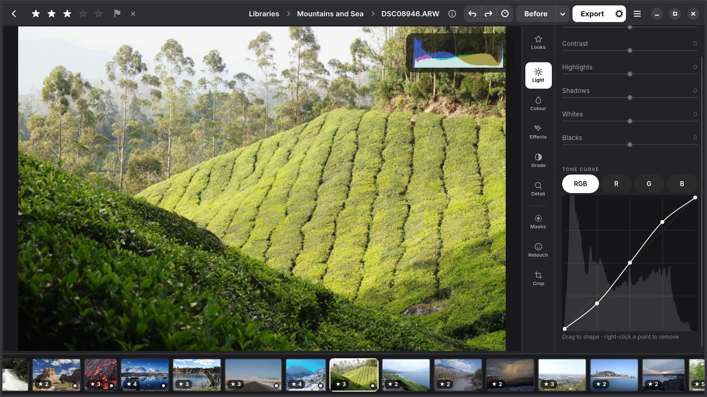Set rating to five stars
The width and height of the screenshot is (707, 397).
(x=99, y=14)
